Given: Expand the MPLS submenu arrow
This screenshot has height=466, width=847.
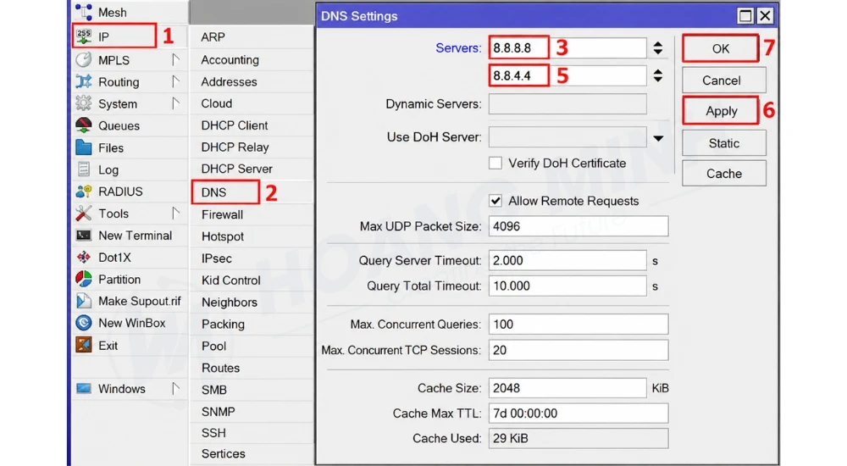Looking at the screenshot, I should pyautogui.click(x=175, y=59).
